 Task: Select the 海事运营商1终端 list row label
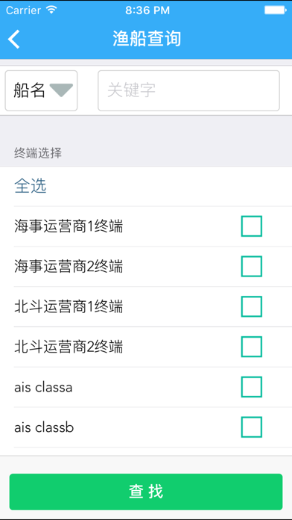[69, 227]
